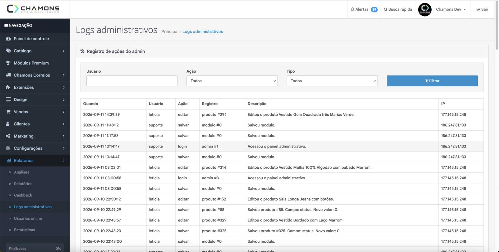499x252 pixels.
Task: Click the Marketing share icon
Action: 8,136
